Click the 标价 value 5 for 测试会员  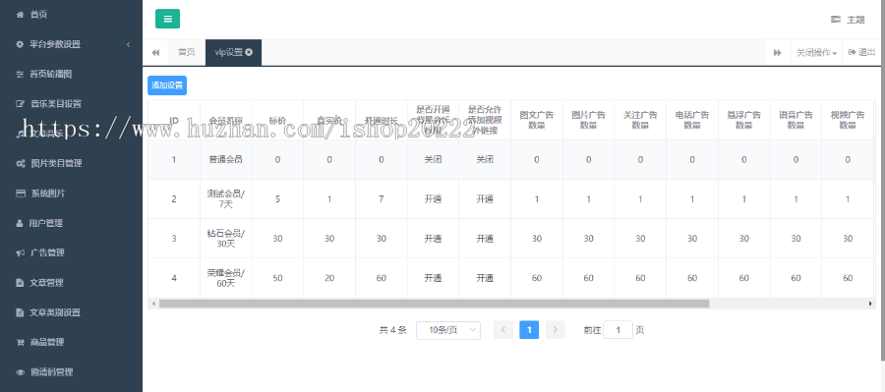277,199
